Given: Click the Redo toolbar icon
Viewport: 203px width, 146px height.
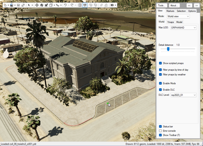Looking at the screenshot, I should pos(72,5).
